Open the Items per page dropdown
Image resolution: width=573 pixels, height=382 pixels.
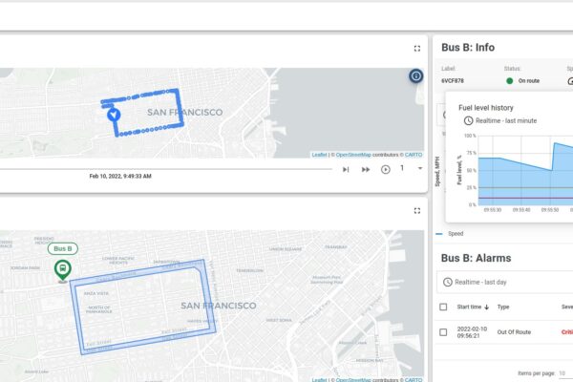[x=563, y=372]
